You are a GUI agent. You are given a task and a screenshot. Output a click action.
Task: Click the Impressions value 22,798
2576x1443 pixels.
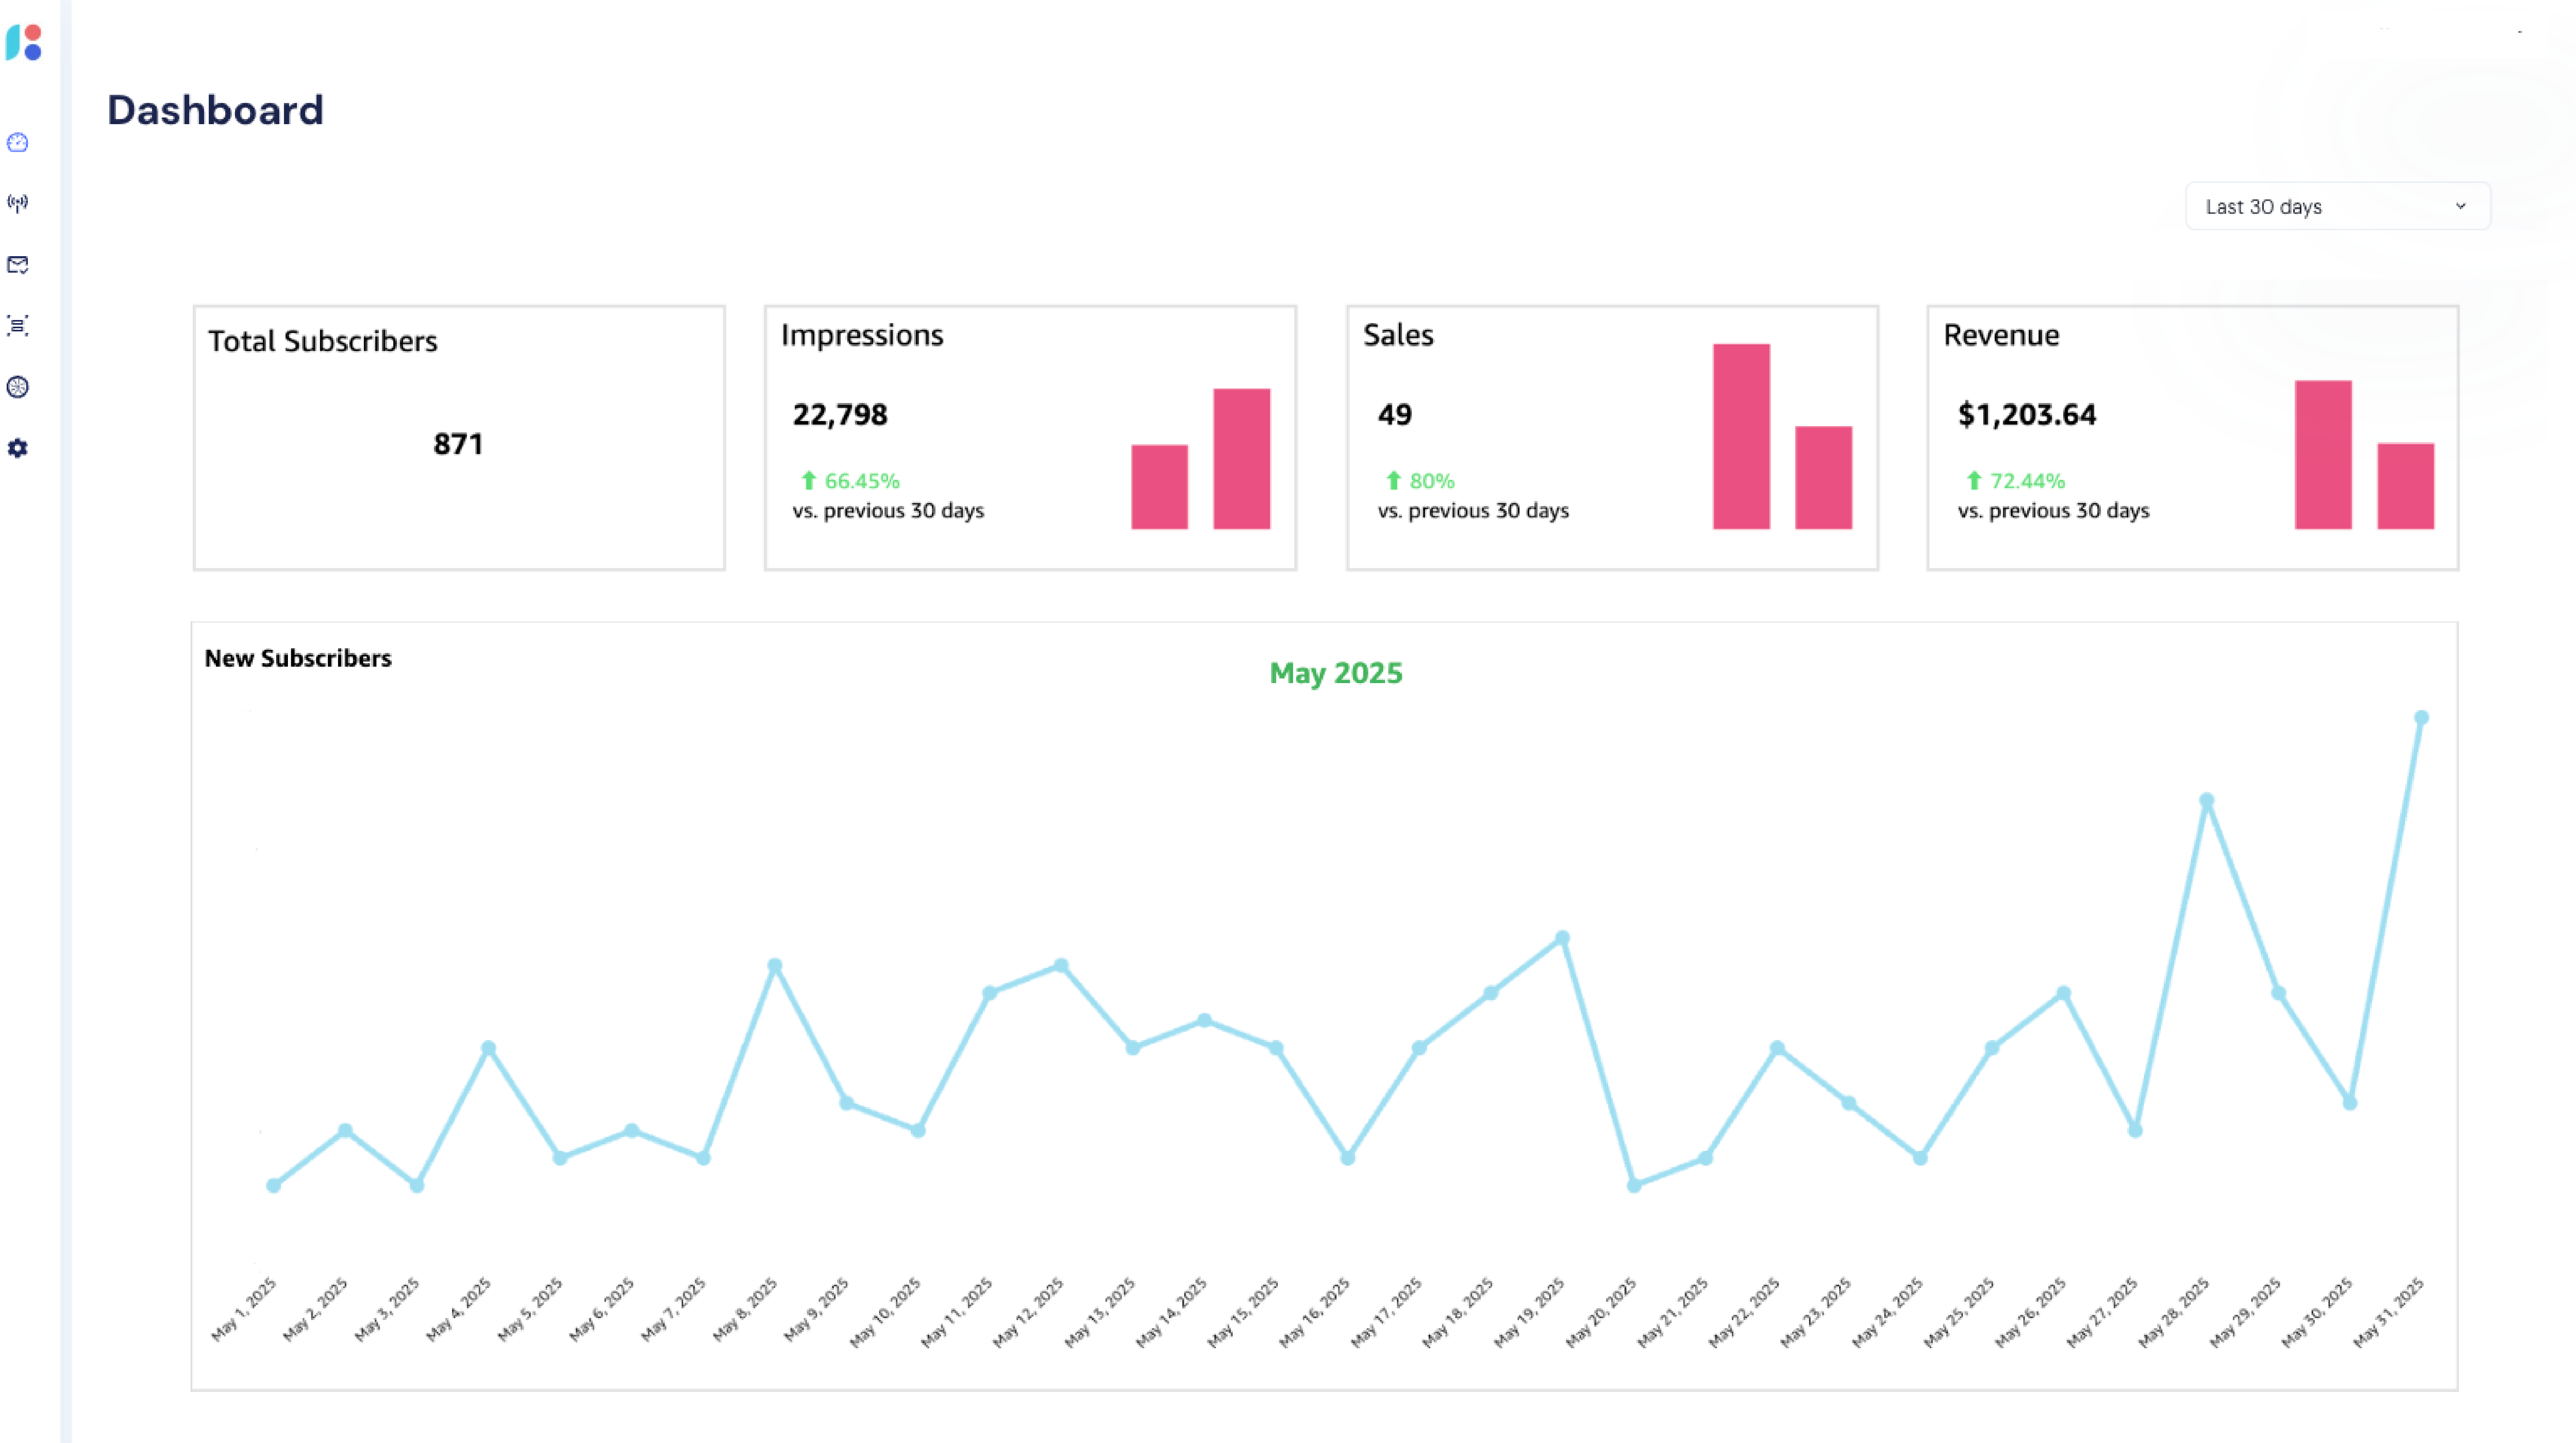[840, 415]
